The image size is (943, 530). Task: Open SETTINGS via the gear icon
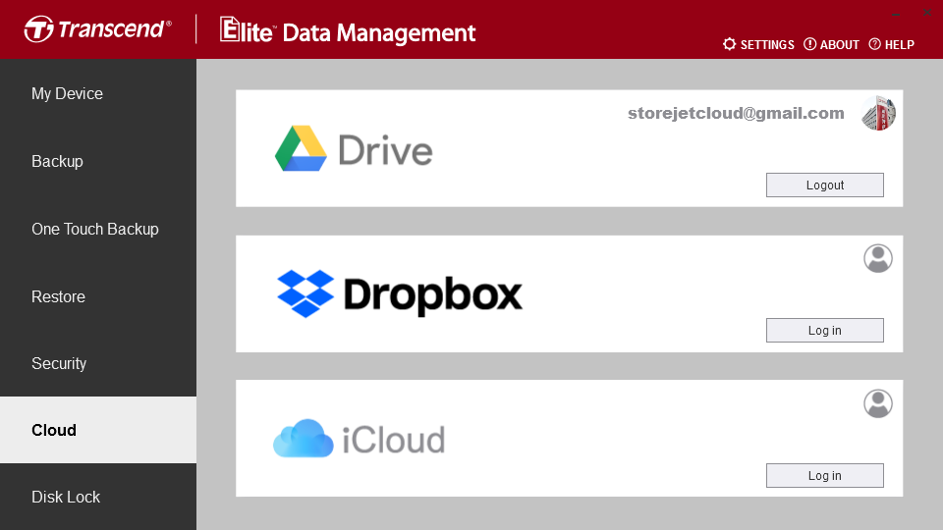729,44
